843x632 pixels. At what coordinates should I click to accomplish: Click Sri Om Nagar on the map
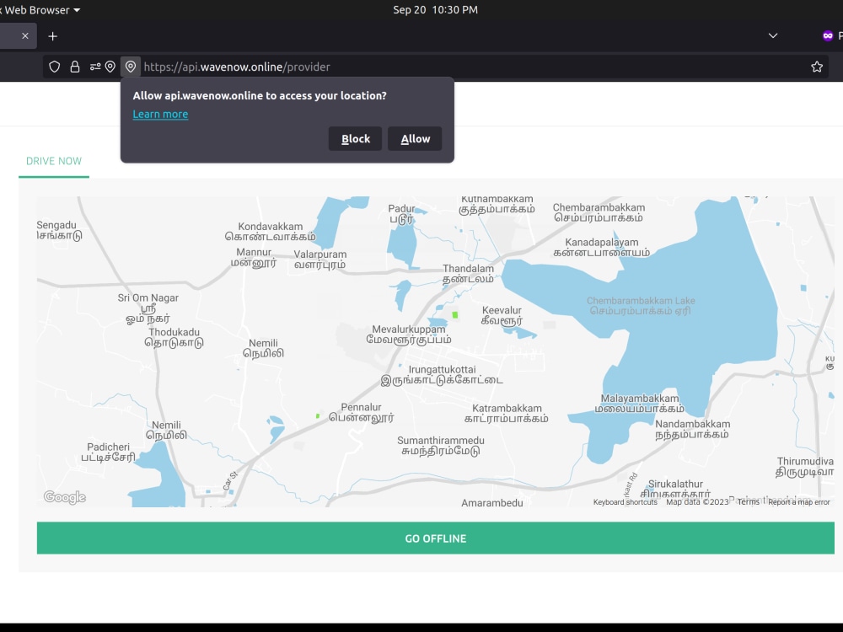(x=148, y=308)
